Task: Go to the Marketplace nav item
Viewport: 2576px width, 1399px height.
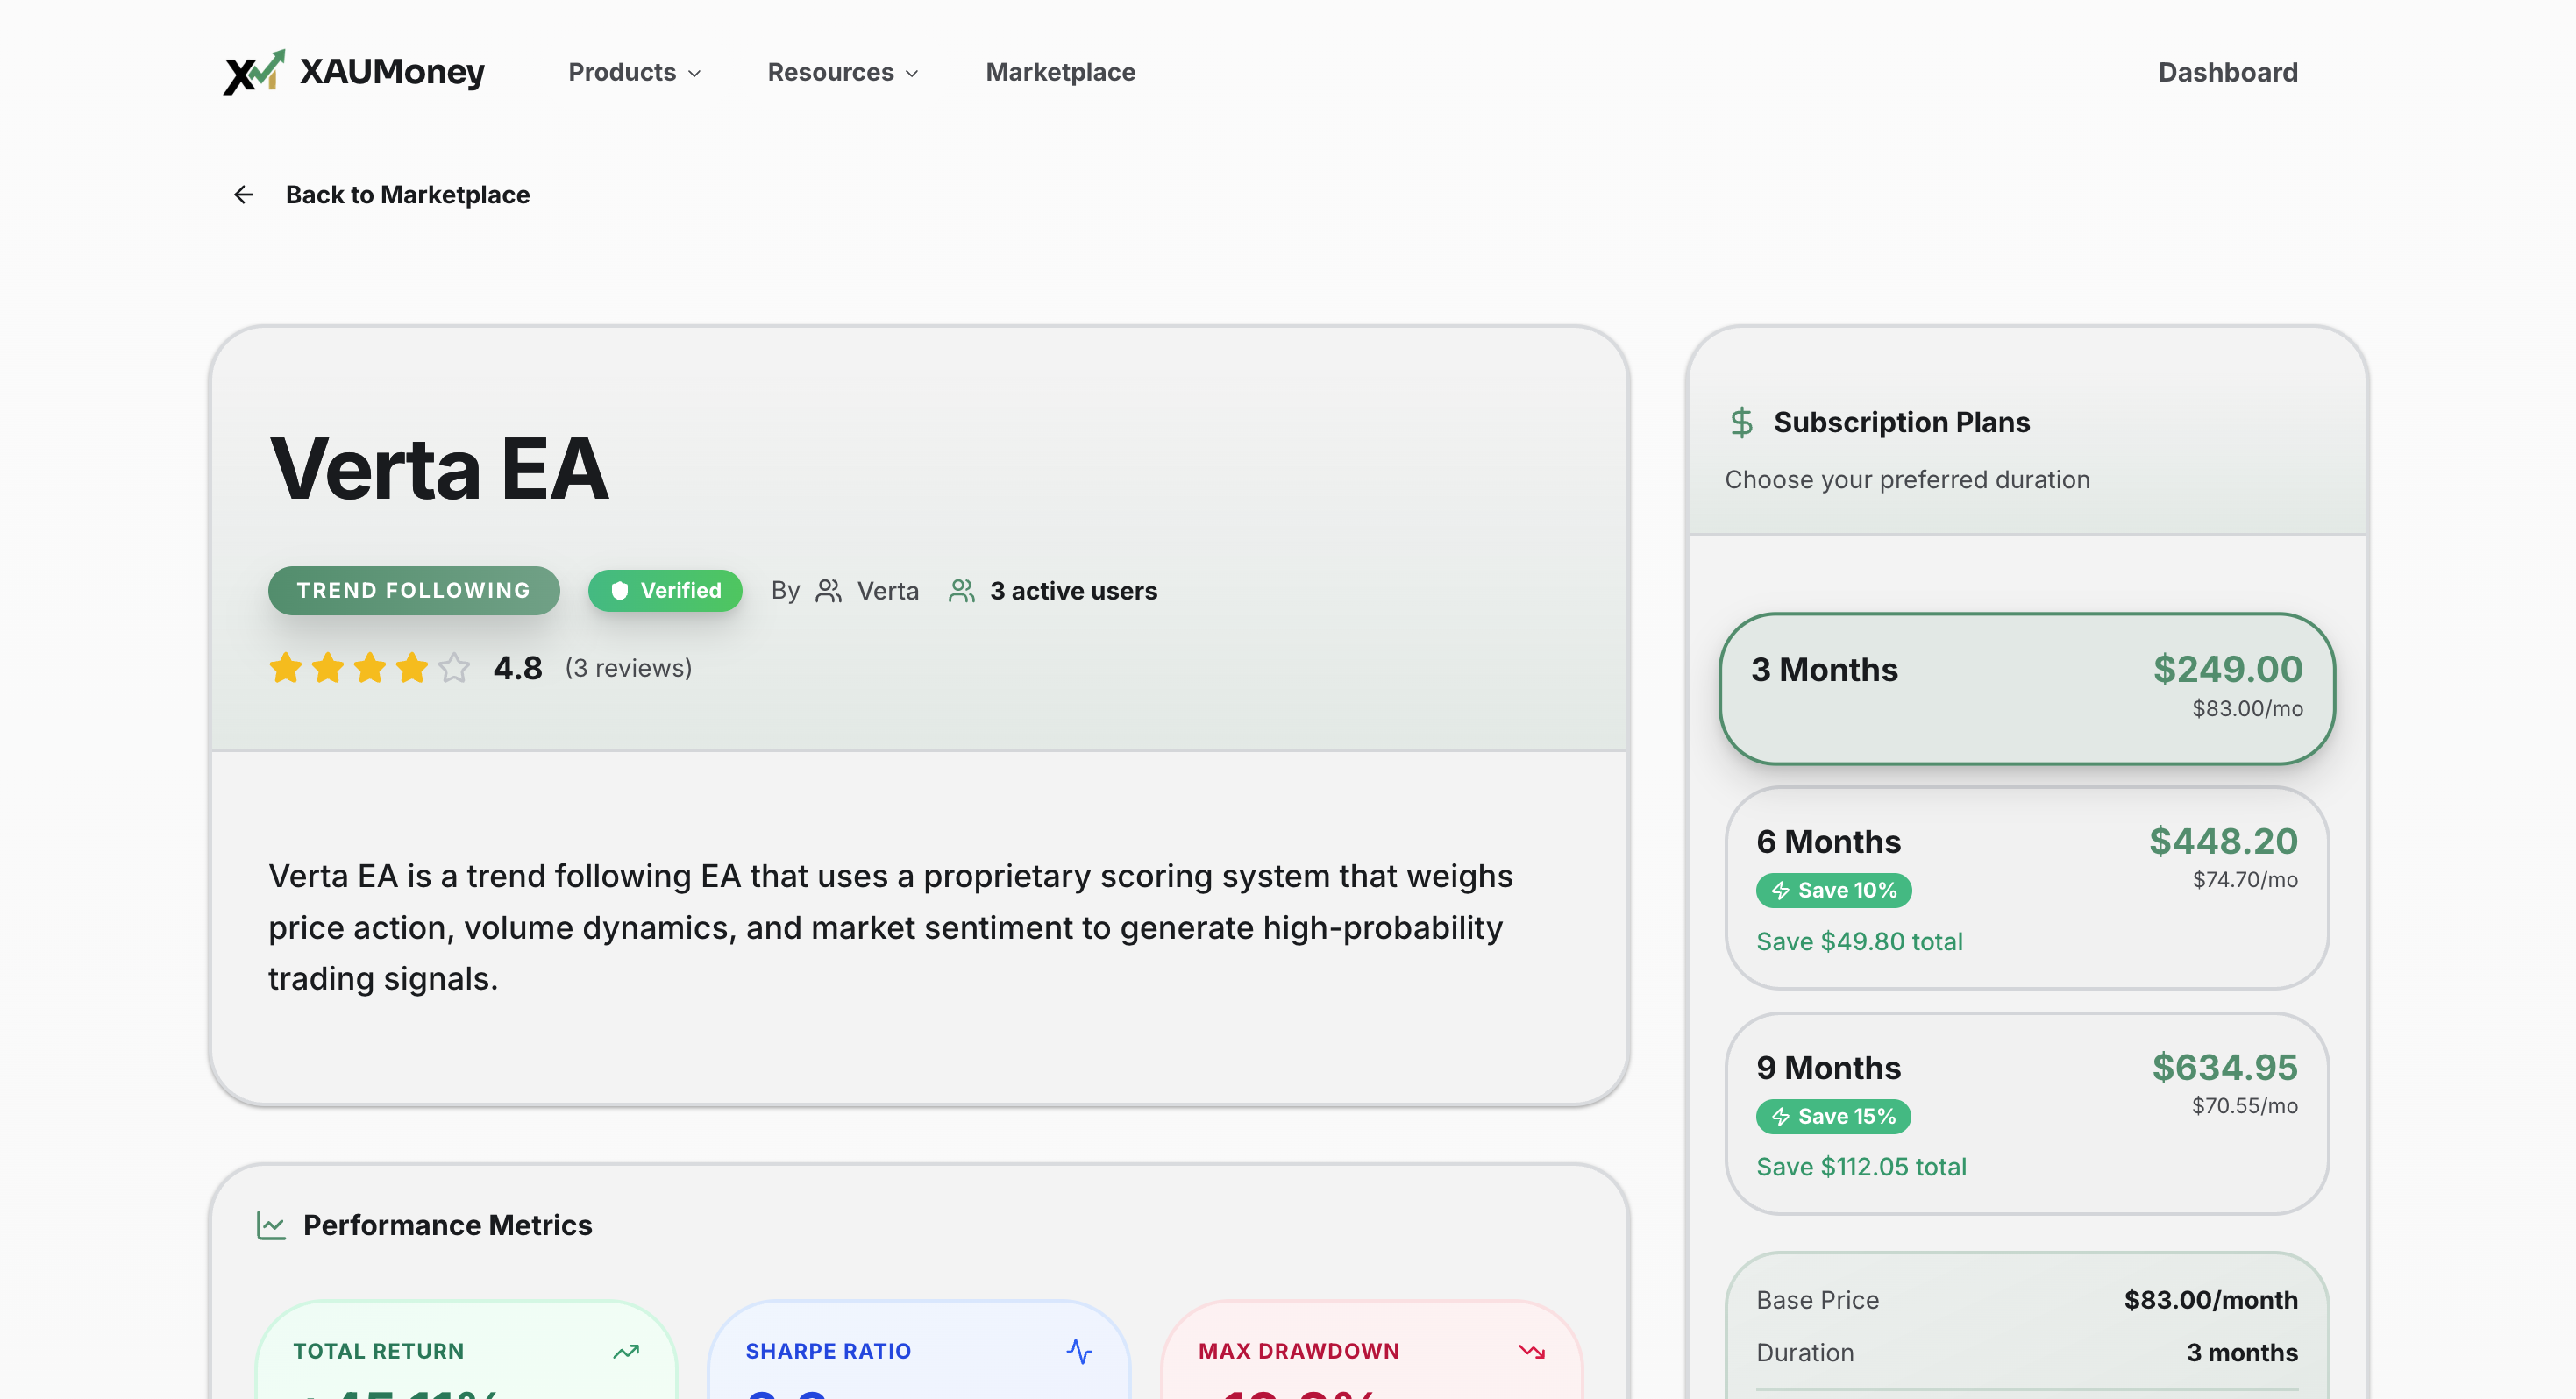Action: [x=1060, y=72]
